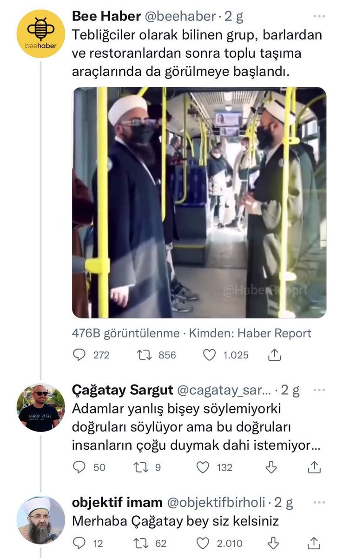The width and height of the screenshot is (343, 558).
Task: Share the Bee Haber tweet
Action: (x=275, y=355)
